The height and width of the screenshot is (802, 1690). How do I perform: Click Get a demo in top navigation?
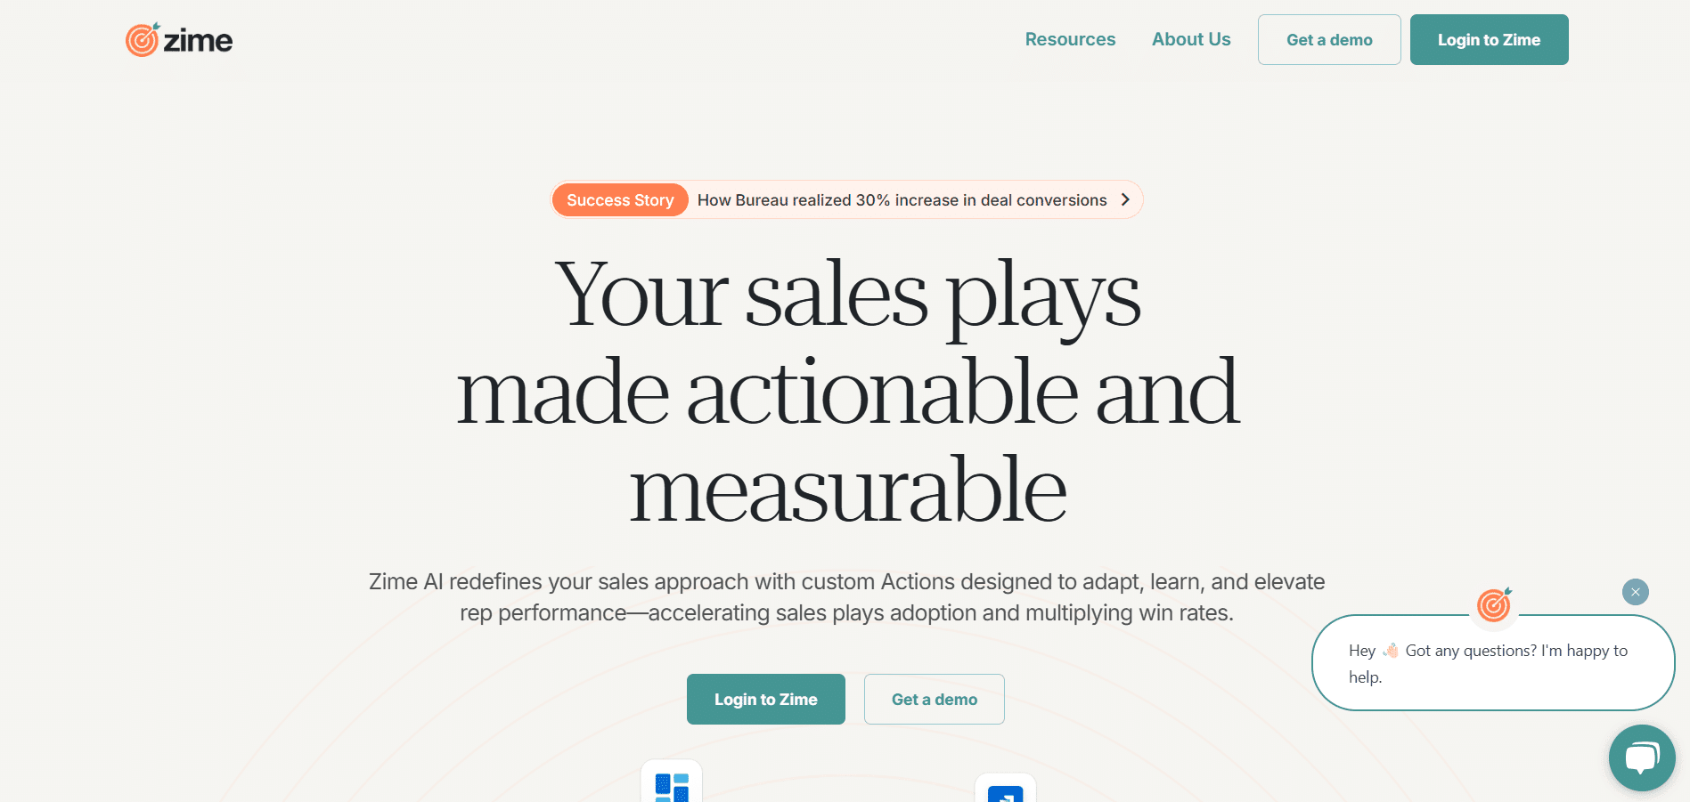(x=1328, y=40)
